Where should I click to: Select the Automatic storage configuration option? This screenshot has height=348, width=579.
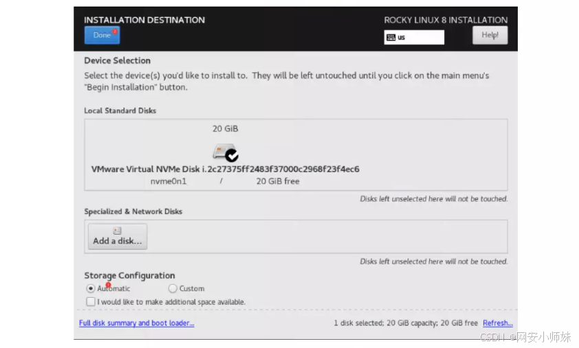pos(91,289)
